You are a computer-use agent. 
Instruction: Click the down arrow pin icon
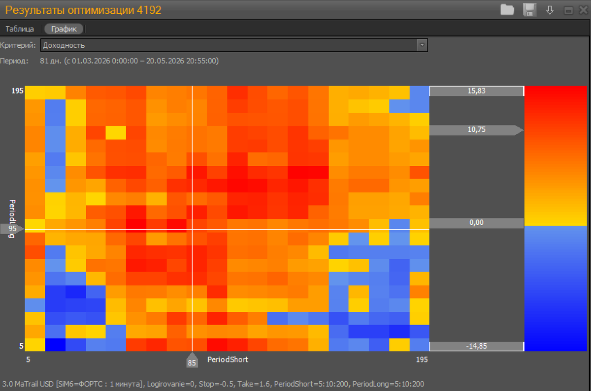[x=550, y=10]
